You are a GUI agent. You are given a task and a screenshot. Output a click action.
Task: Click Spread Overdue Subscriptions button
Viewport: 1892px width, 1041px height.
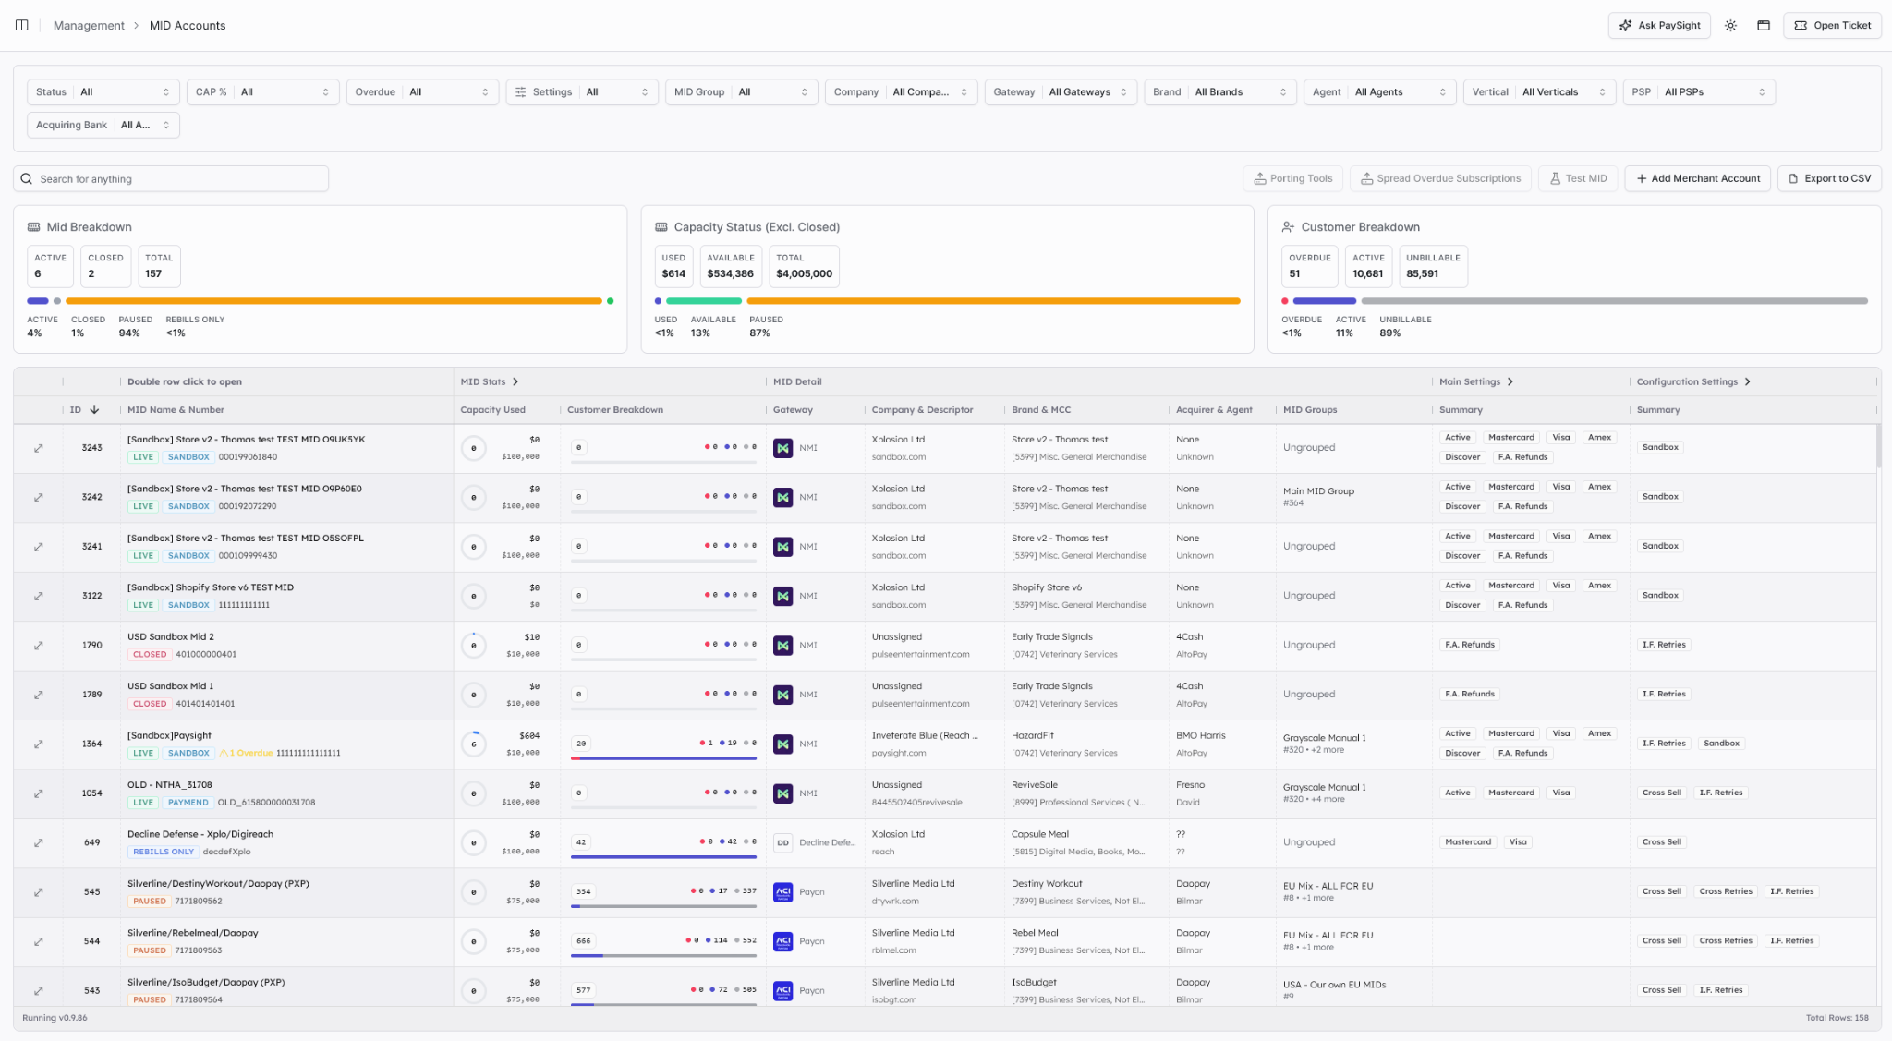point(1440,178)
